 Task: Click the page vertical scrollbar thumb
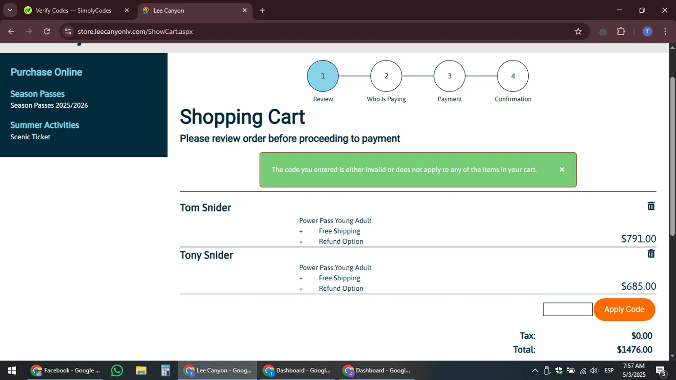coord(672,156)
